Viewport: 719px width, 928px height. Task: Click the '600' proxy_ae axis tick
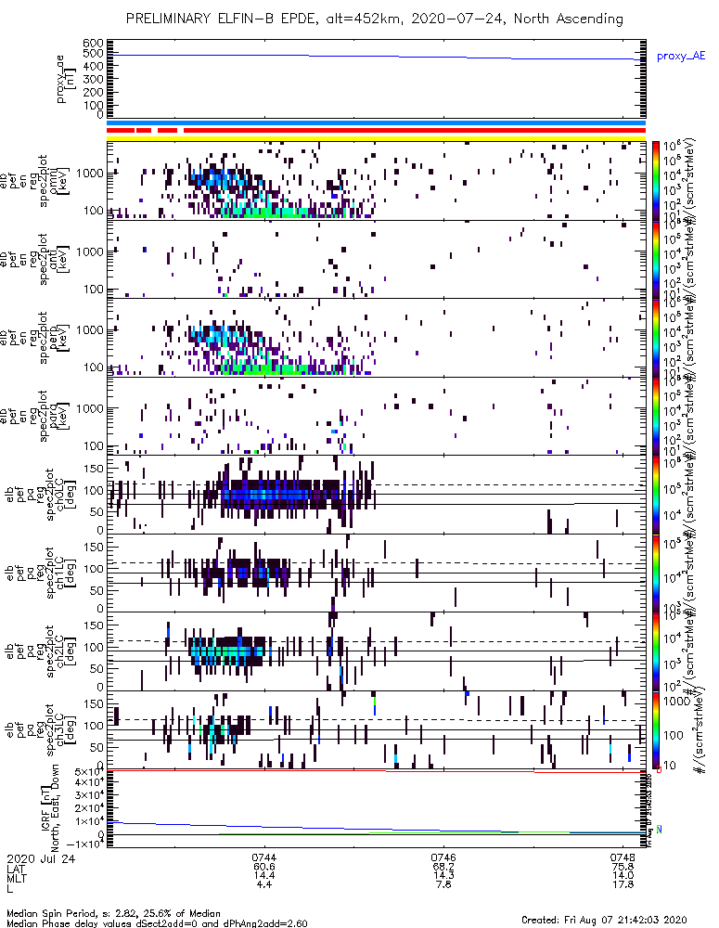click(x=94, y=44)
